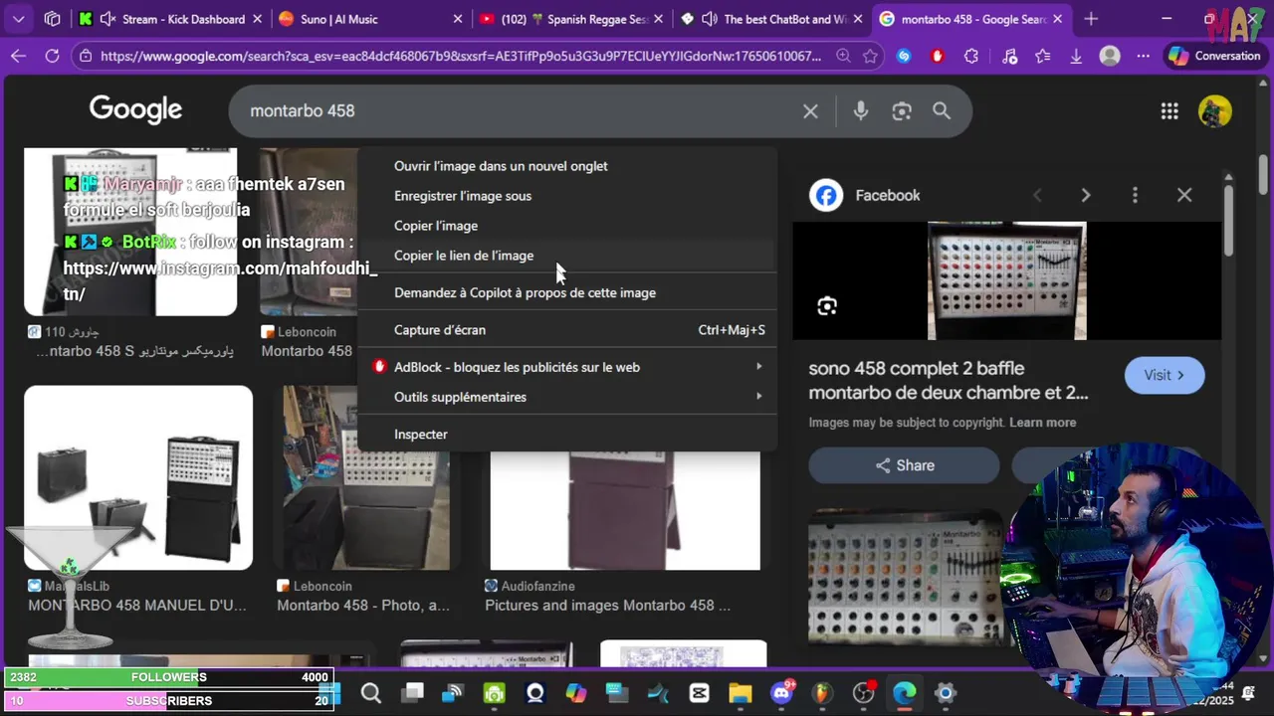Add page to favorites with the star icon

pos(870,57)
